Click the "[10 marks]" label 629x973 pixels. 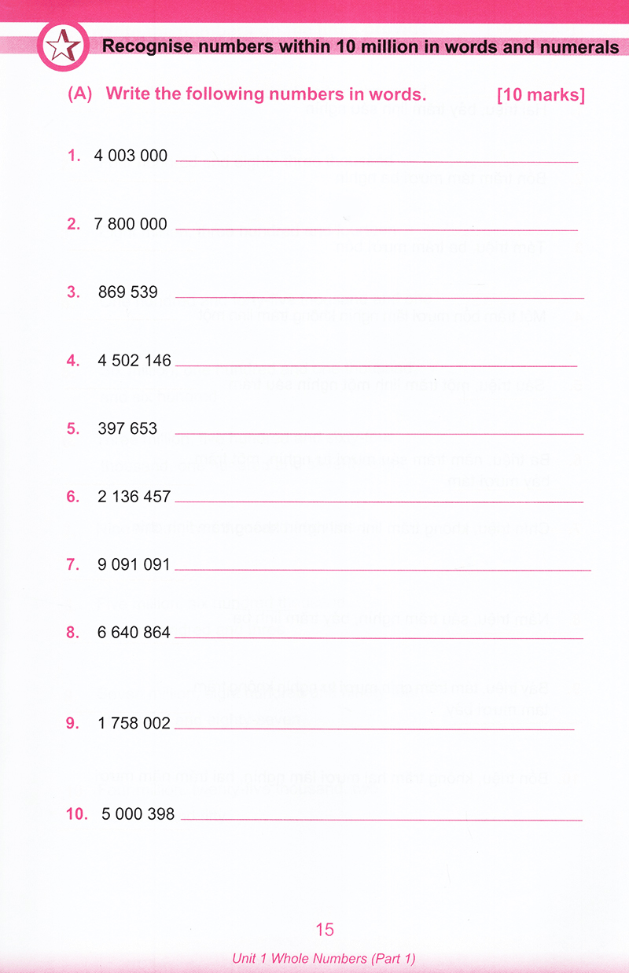tap(541, 96)
